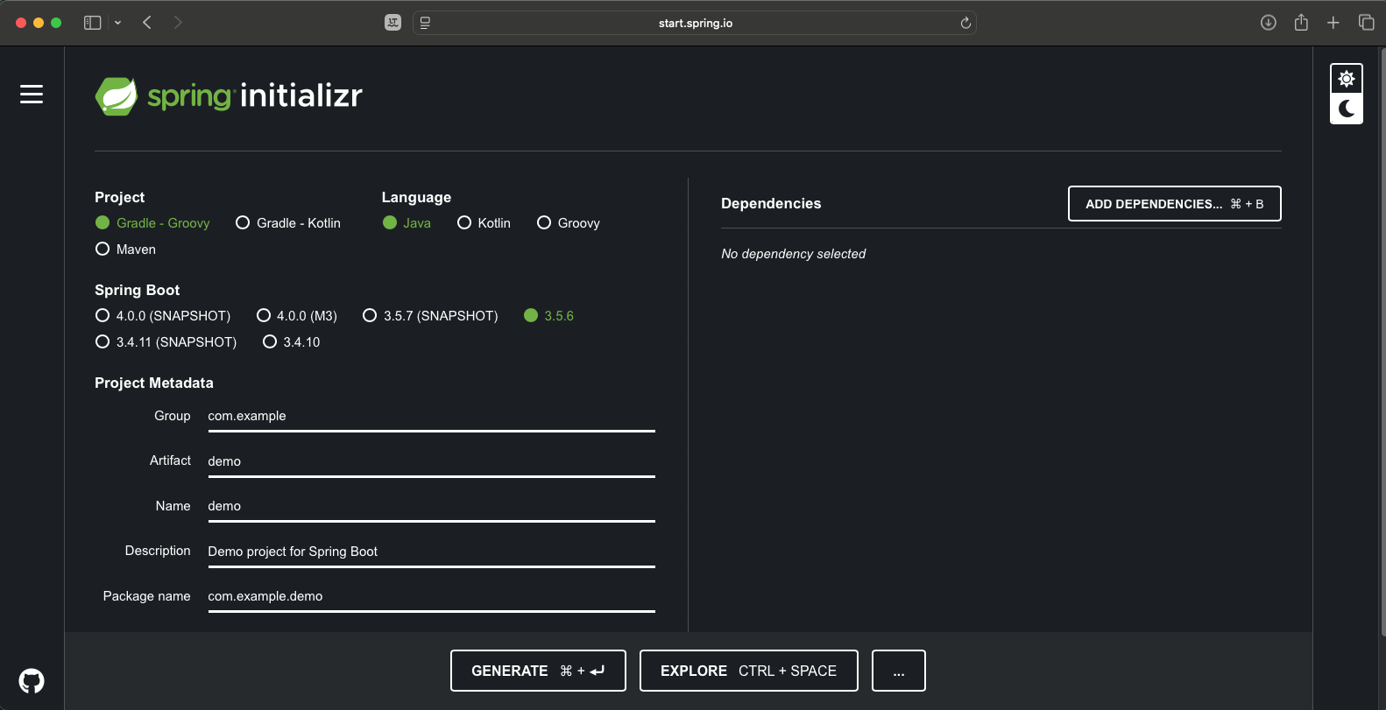Select the Maven project option
Screen dimensions: 1386x710
point(103,250)
